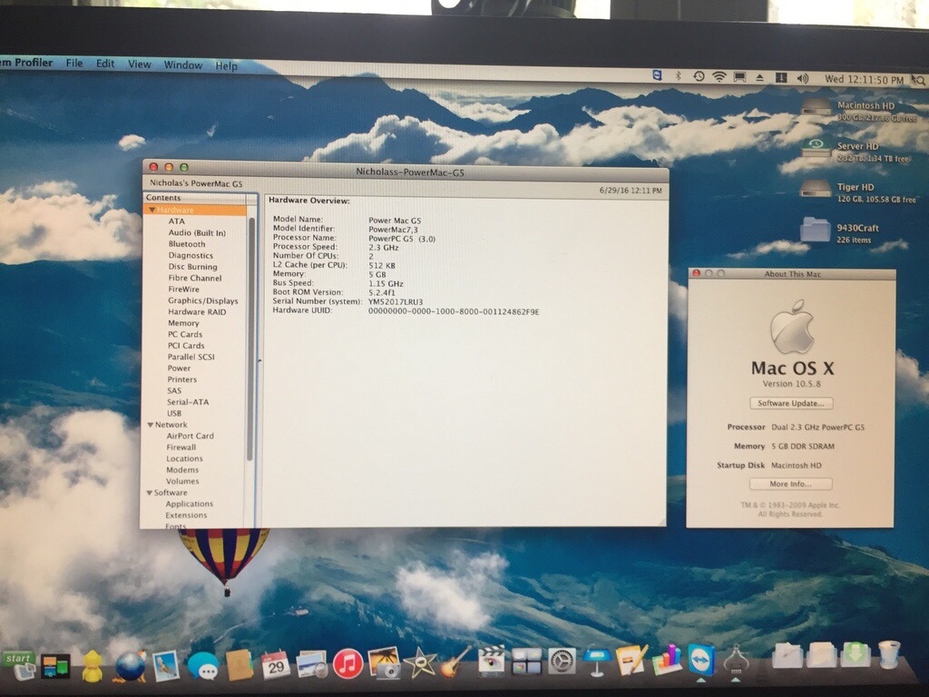Select Diagnostics in the Contents list
This screenshot has width=929, height=697.
191,255
